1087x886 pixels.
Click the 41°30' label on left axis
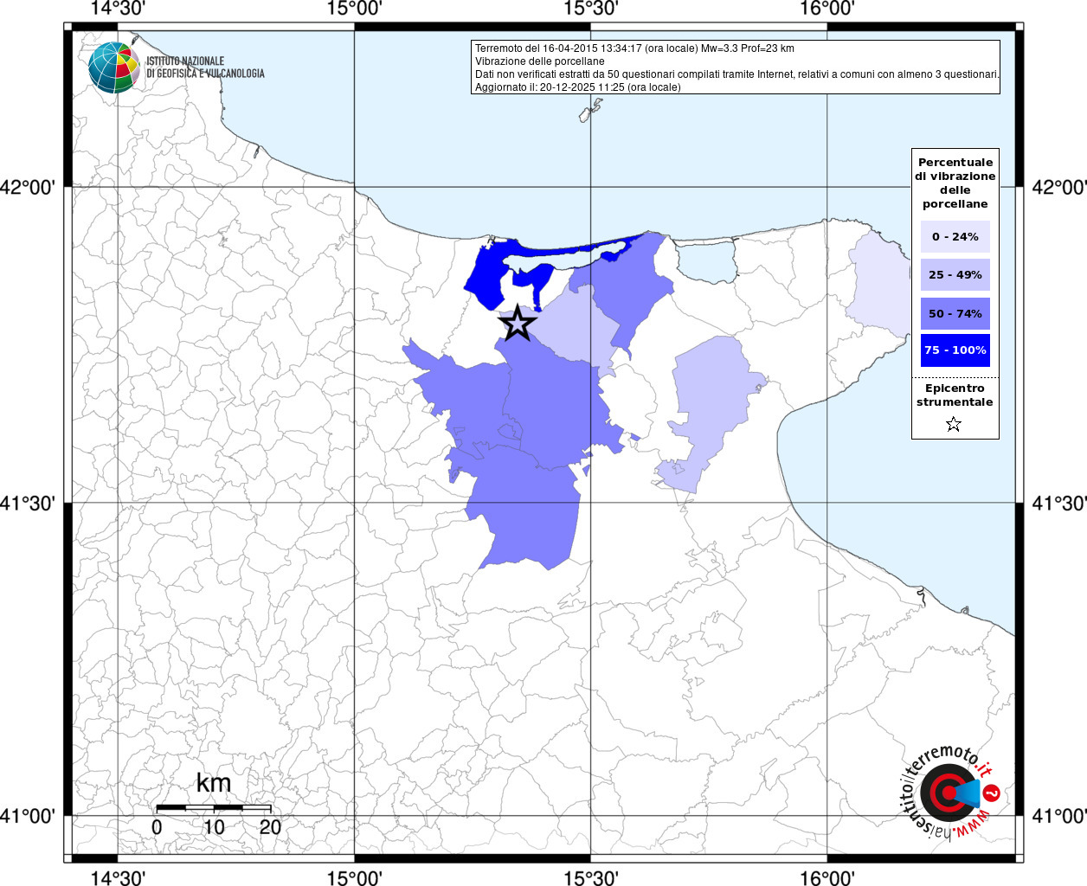(x=33, y=503)
